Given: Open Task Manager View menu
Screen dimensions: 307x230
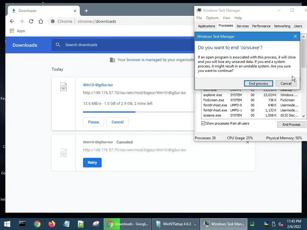Looking at the screenshot, I should [x=226, y=18].
